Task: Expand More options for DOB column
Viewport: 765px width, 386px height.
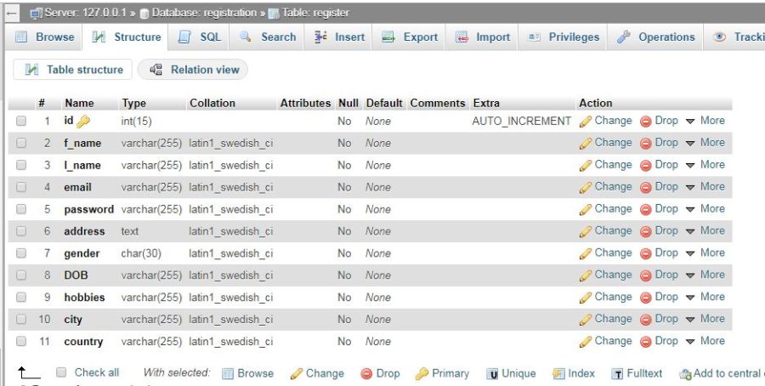Action: pos(705,275)
